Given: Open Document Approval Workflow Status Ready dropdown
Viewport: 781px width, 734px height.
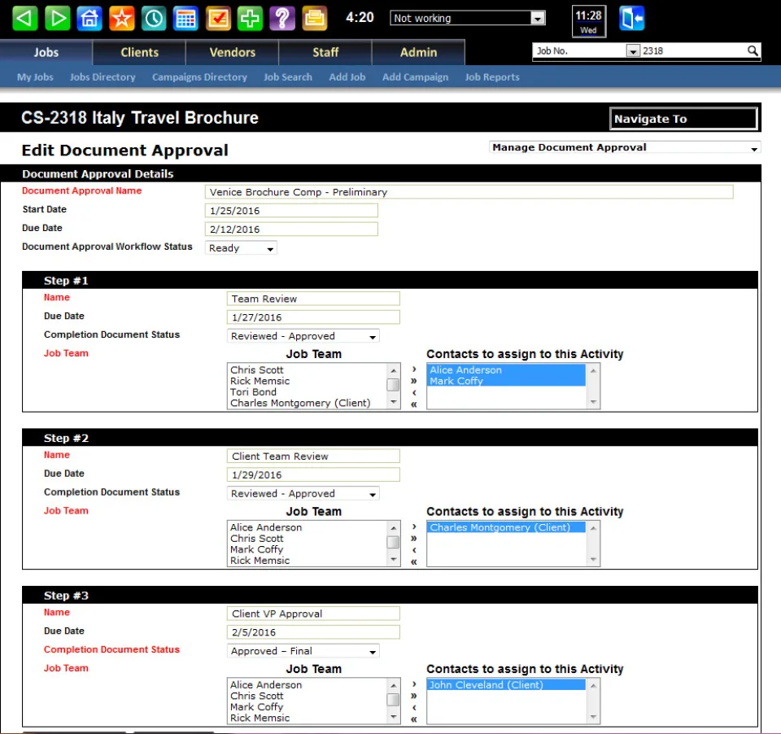Looking at the screenshot, I should 241,248.
